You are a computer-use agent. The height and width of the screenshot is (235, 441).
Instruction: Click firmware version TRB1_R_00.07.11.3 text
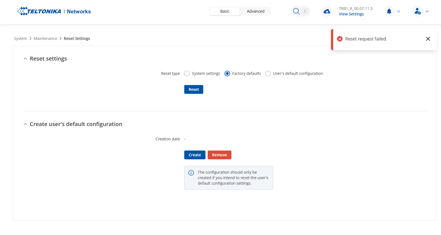tap(356, 9)
